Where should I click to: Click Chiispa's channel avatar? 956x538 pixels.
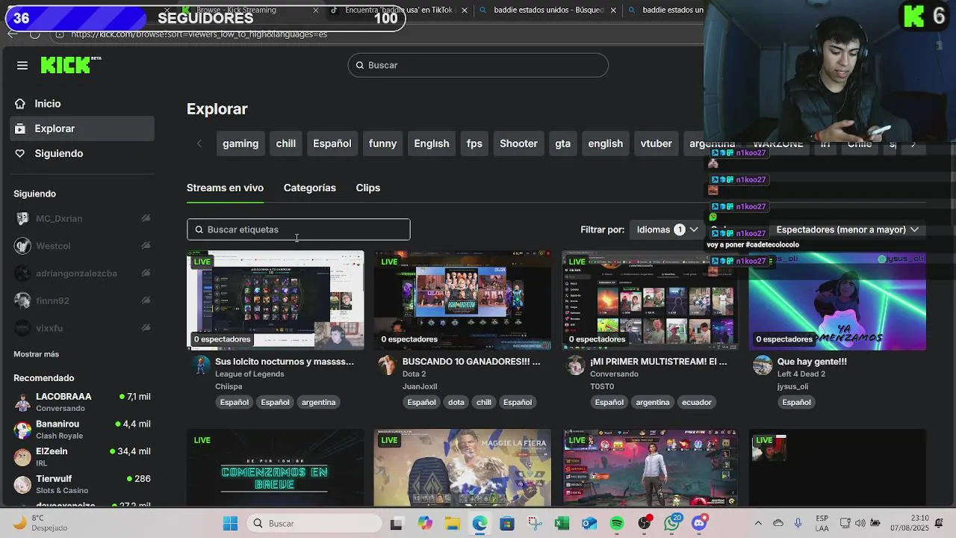[x=200, y=365]
